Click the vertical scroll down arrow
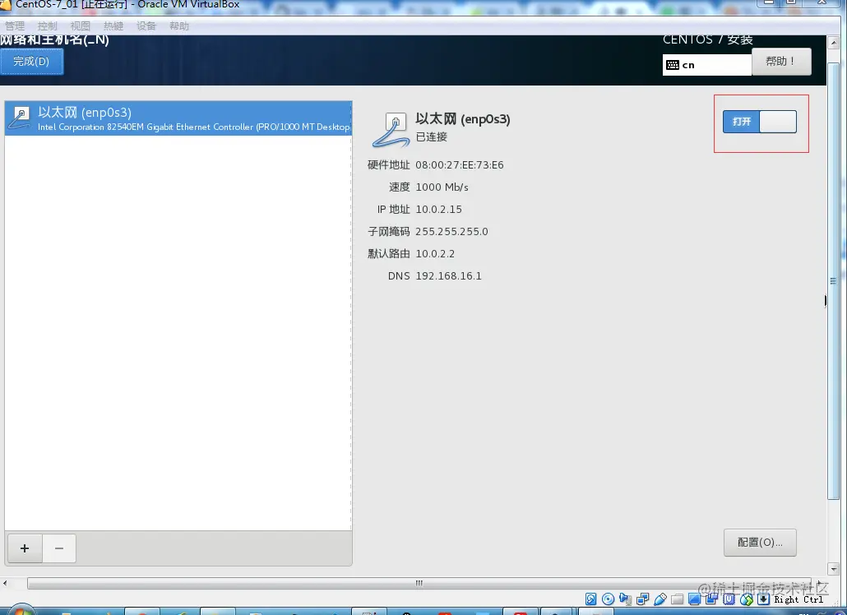 [x=833, y=569]
